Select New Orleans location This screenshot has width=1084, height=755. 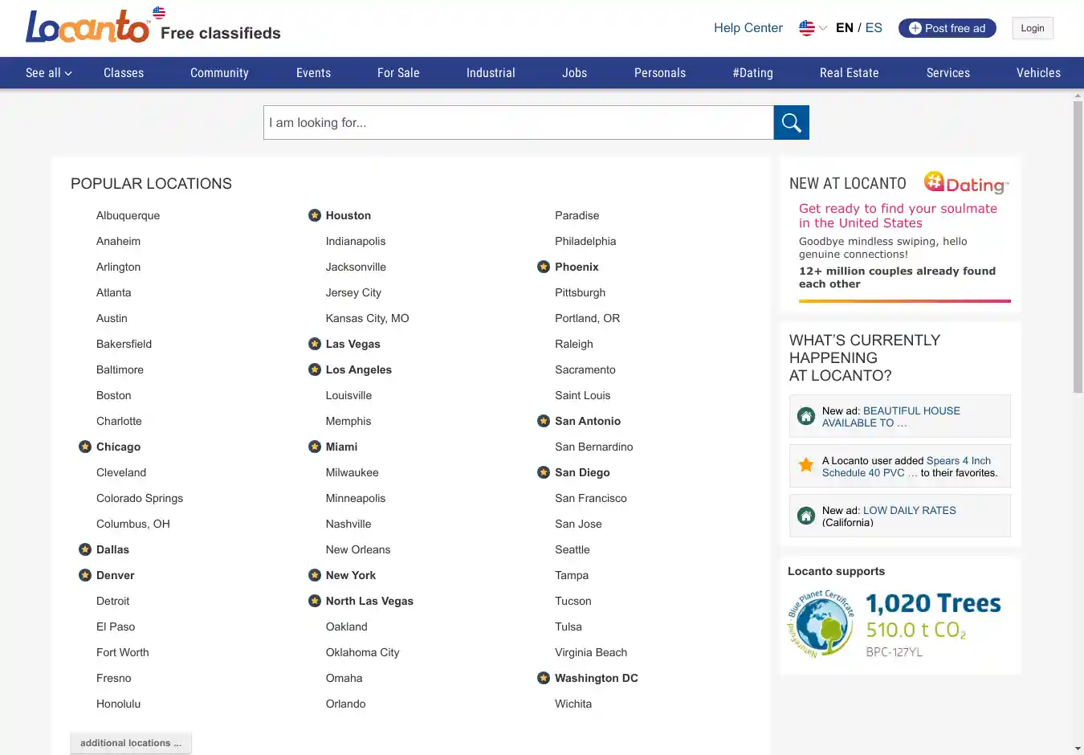tap(358, 549)
